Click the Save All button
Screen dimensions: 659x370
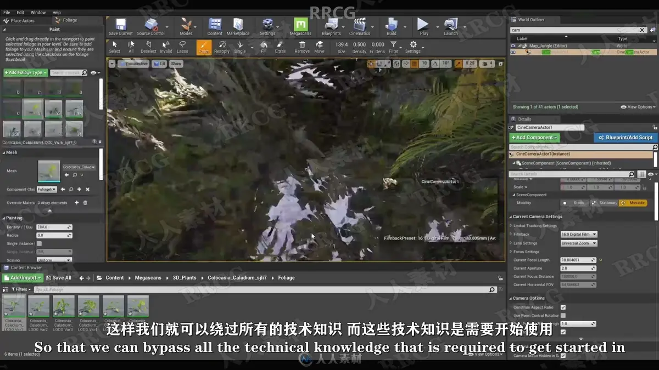coord(59,278)
